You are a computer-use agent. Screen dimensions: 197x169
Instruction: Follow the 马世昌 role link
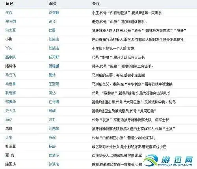point(11,84)
